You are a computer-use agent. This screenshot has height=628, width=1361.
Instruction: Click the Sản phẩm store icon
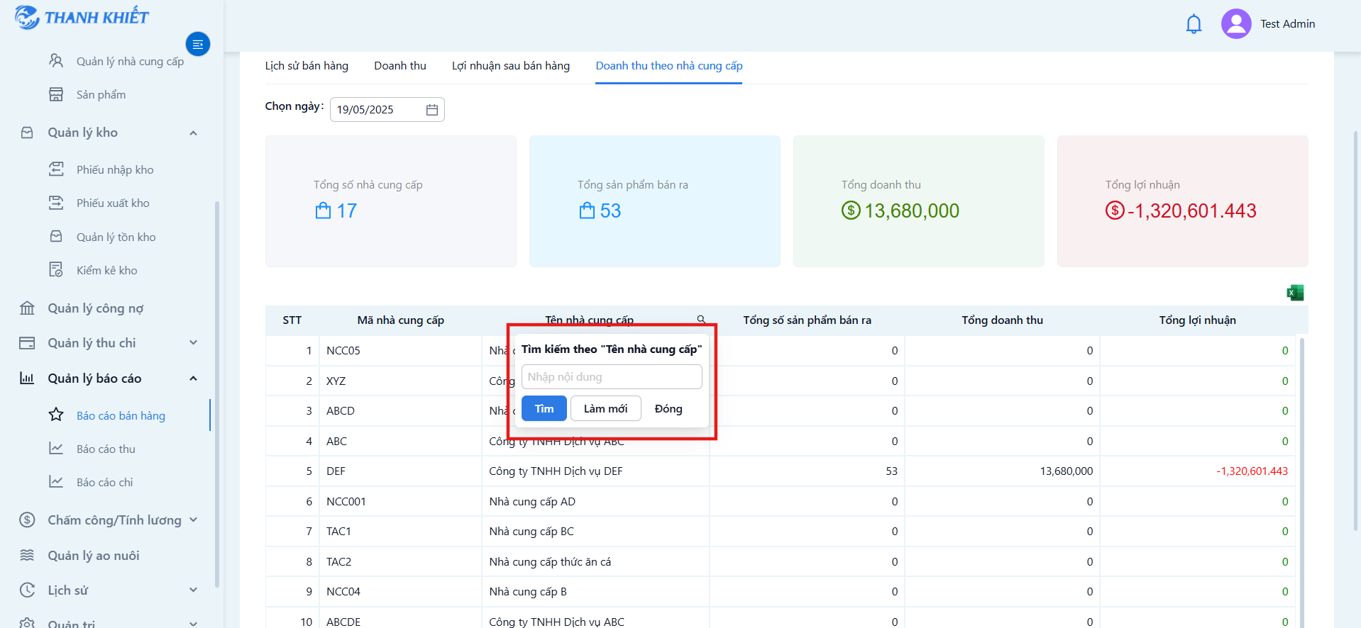(56, 94)
